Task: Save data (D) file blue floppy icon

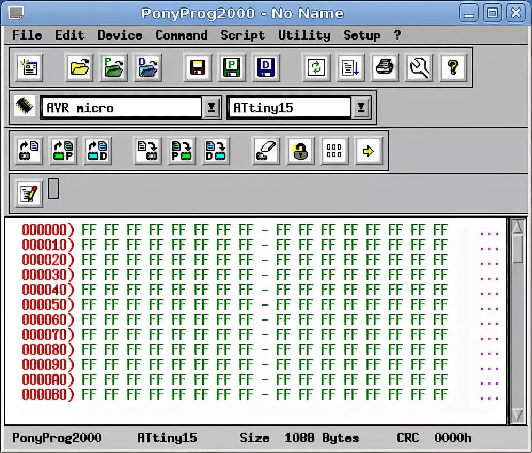Action: coord(266,67)
